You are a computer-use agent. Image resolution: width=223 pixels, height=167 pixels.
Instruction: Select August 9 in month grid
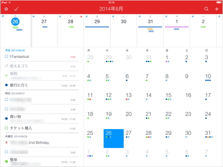click(187, 76)
